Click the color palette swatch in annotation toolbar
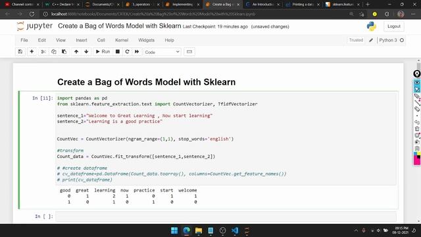Image resolution: width=421 pixels, height=237 pixels. tap(416, 158)
